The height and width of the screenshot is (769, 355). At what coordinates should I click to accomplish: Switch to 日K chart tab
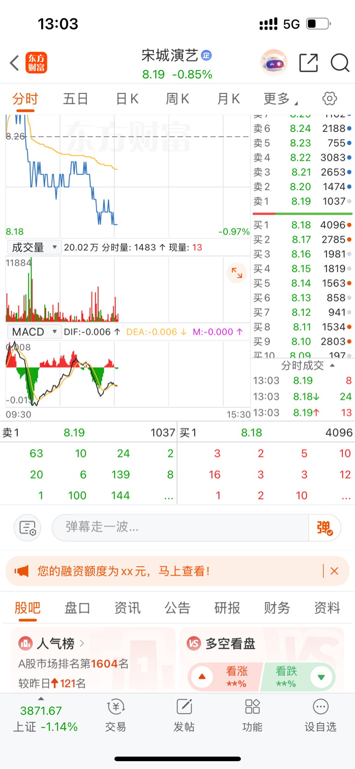coord(127,98)
